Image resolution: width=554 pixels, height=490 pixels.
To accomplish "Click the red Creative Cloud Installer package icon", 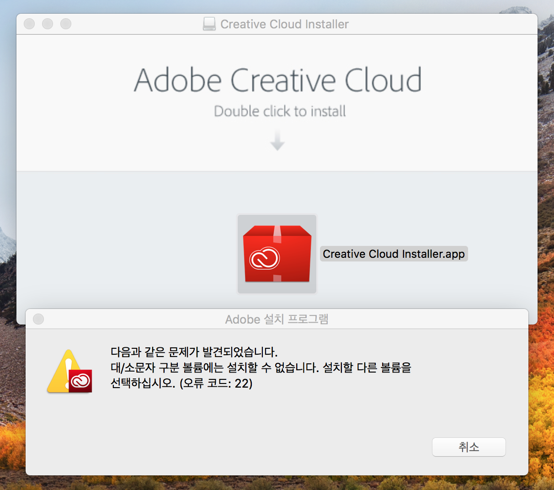I will (x=277, y=254).
